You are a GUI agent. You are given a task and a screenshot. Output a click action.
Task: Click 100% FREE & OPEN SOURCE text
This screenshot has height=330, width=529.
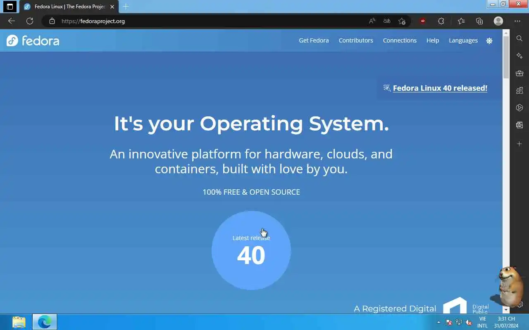pos(251,192)
